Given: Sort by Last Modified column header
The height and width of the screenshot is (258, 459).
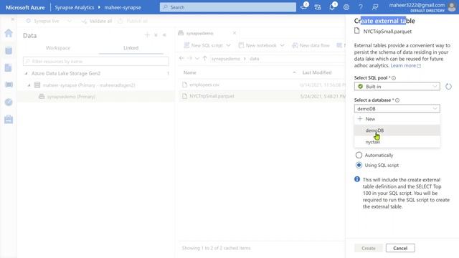Looking at the screenshot, I should point(317,72).
